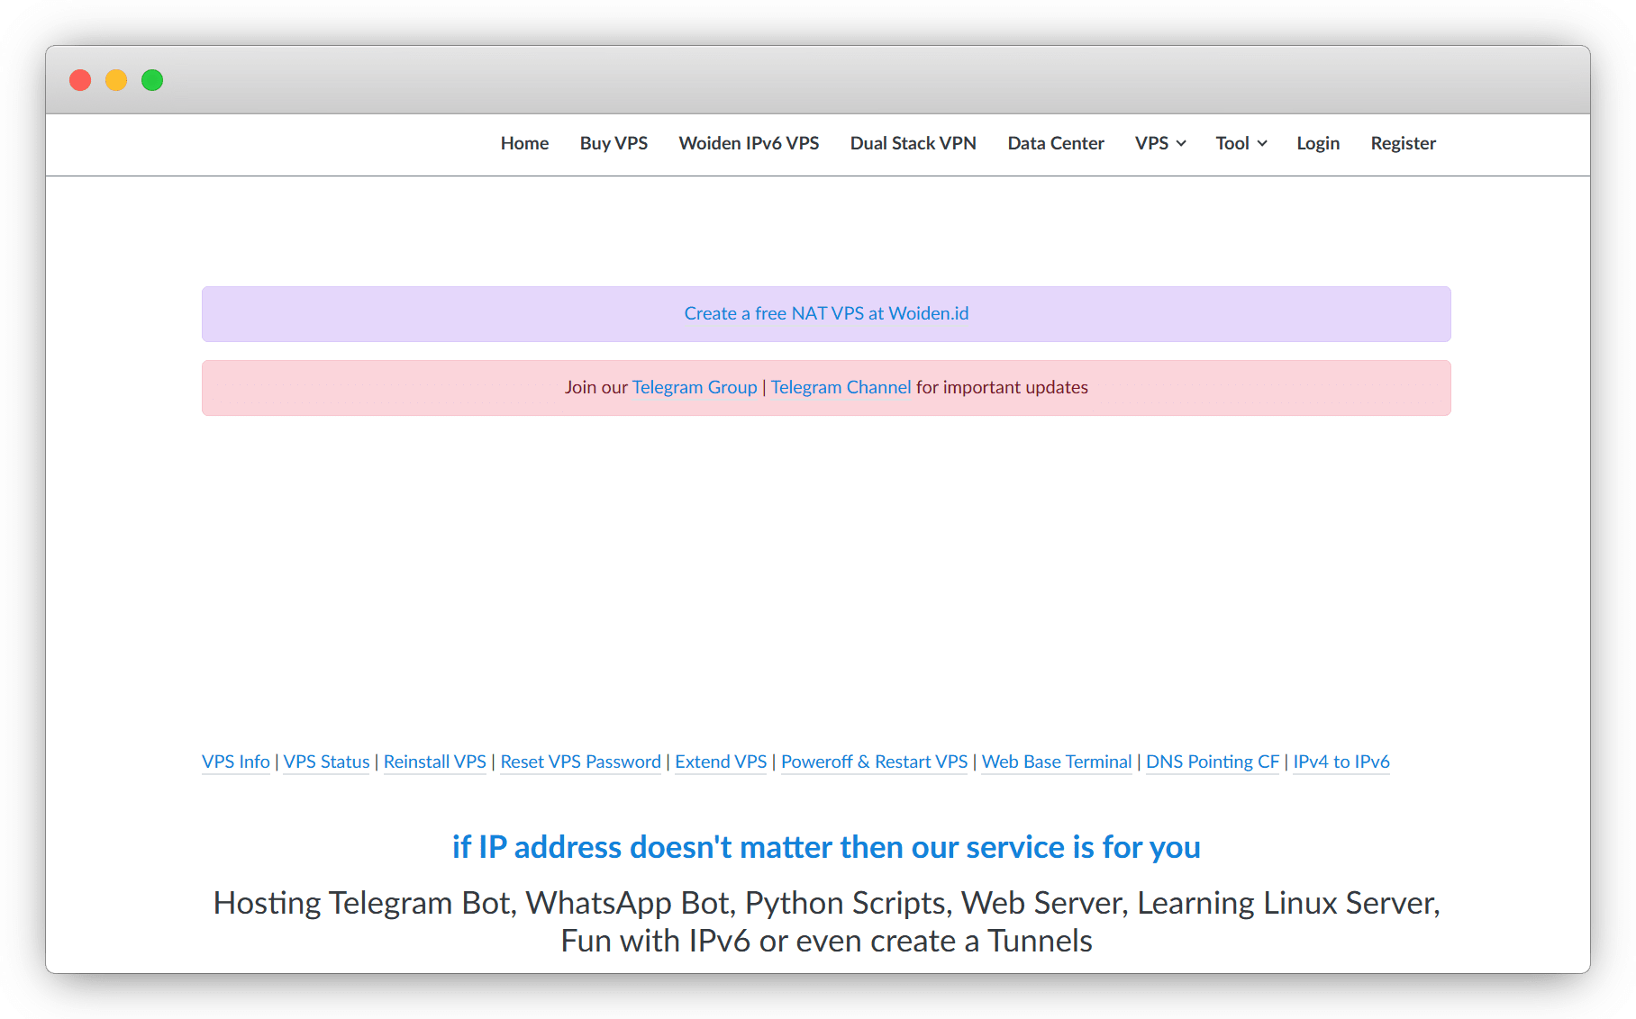Expand the Tool dropdown menu
This screenshot has width=1636, height=1019.
tap(1241, 143)
